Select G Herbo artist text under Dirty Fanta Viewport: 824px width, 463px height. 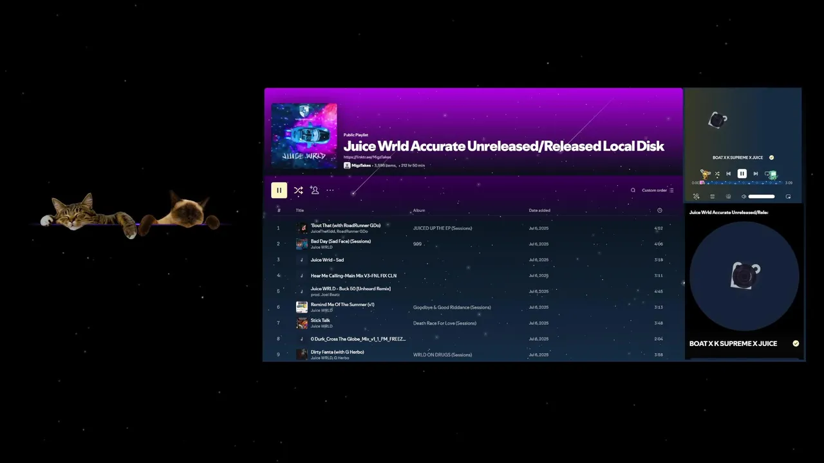click(341, 358)
